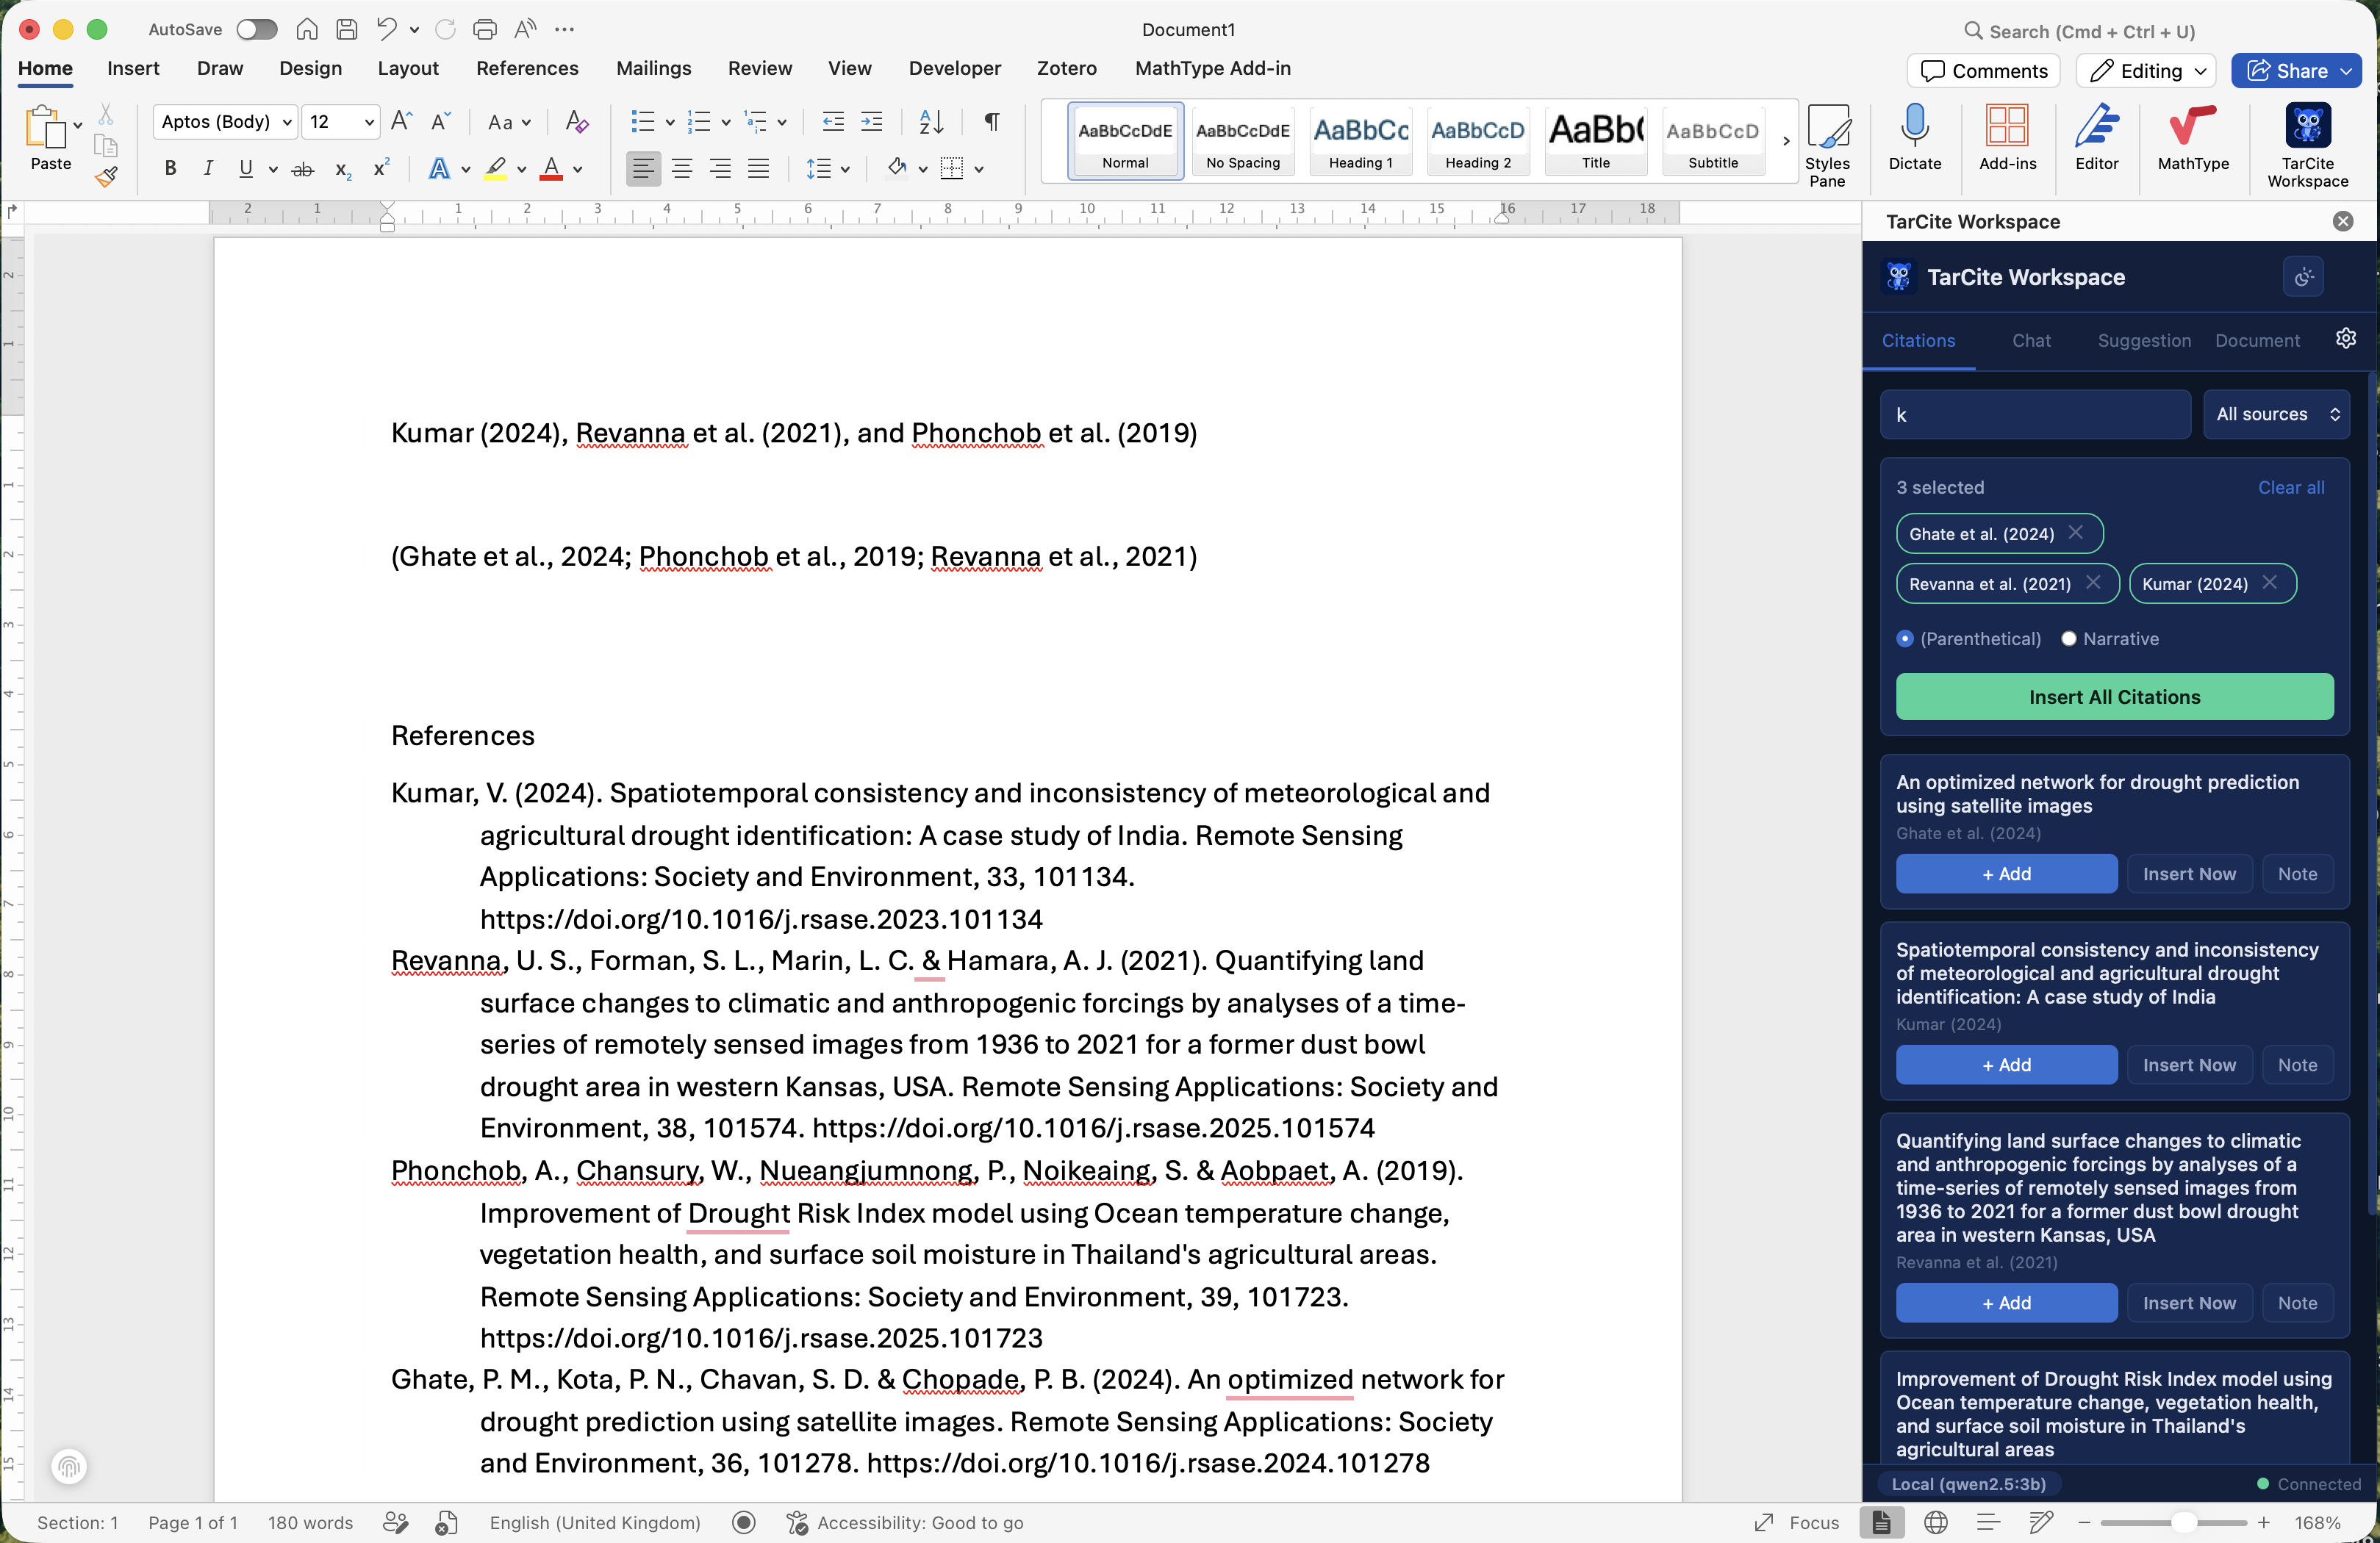Click the Cut scissors icon
Viewport: 2380px width, 1543px height.
[106, 114]
